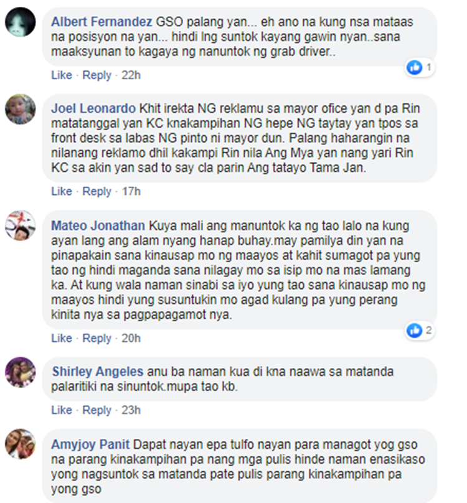Like Joel Leonardo's comment
The width and height of the screenshot is (467, 503).
pyautogui.click(x=62, y=191)
